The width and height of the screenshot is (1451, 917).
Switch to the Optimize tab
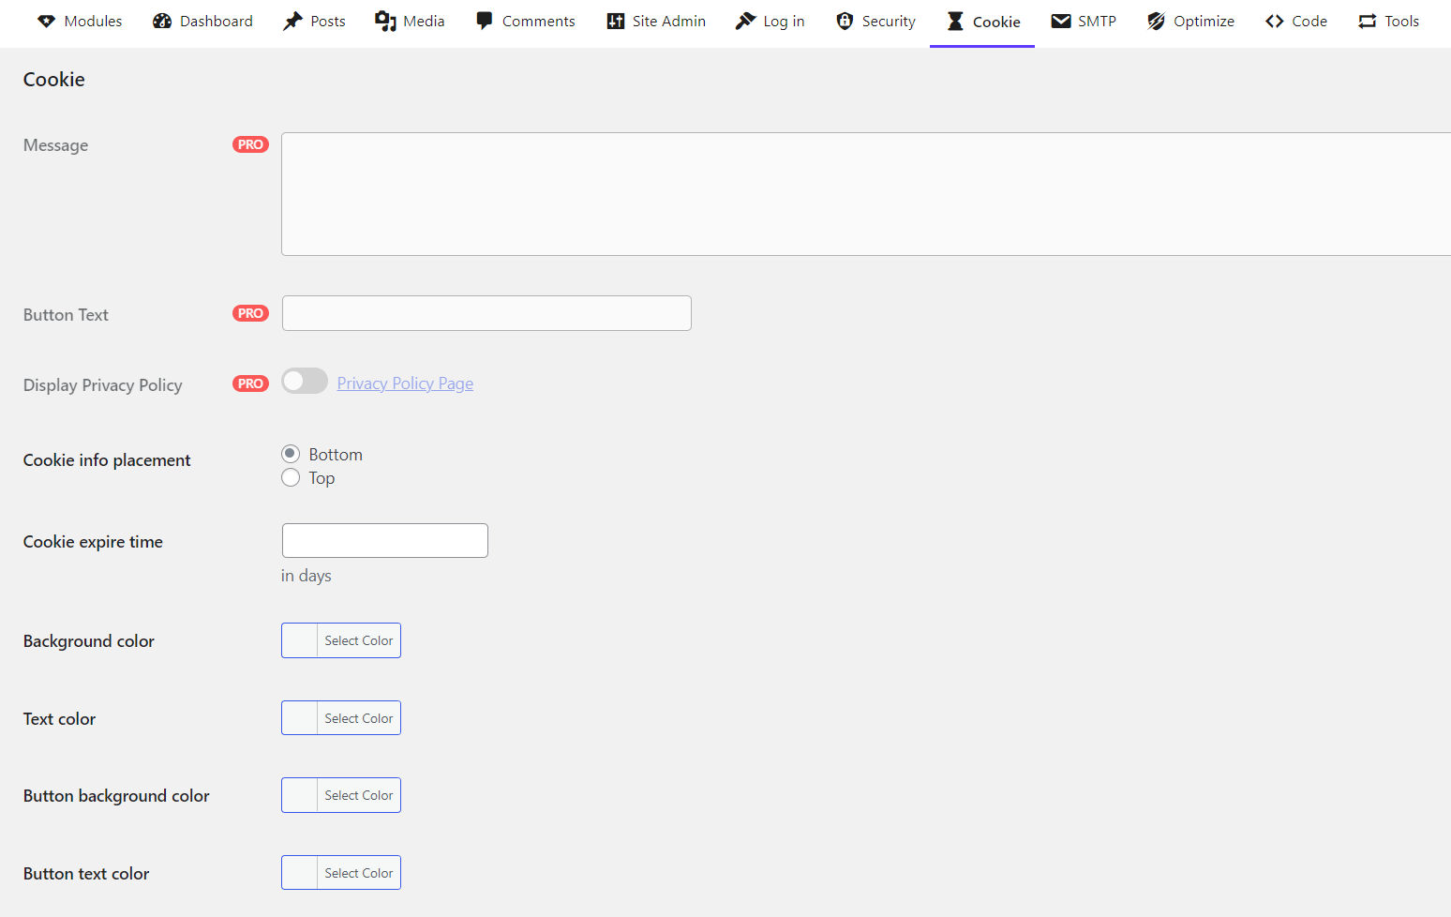1190,22
